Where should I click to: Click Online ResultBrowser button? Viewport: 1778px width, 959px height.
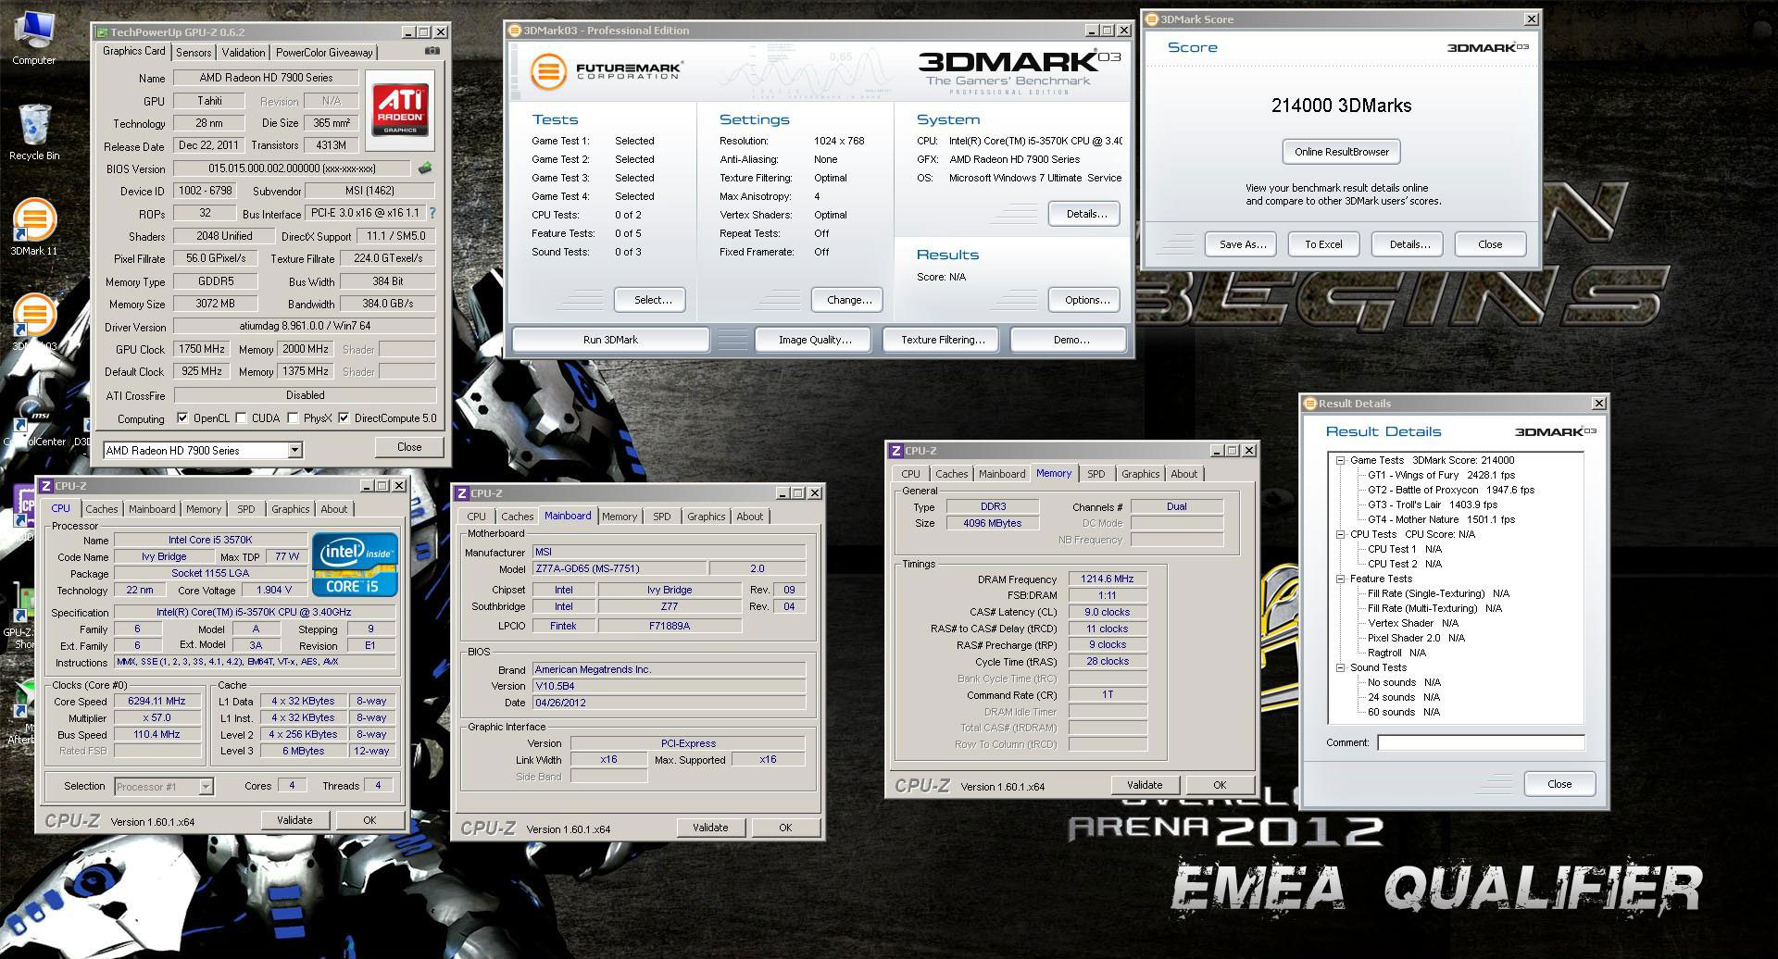click(1341, 152)
